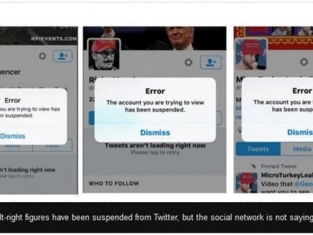
Task: Click the gear icon in the left screenshot
Action: (43, 56)
